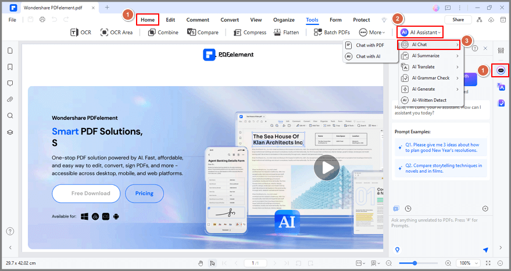Open the bookmarks panel icon
The height and width of the screenshot is (271, 511).
coord(10,67)
